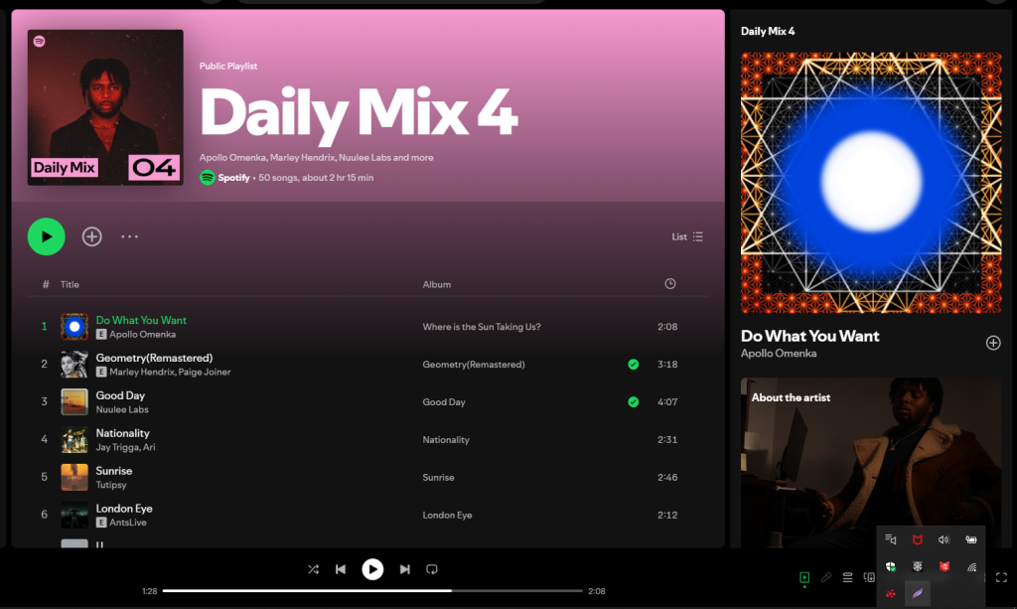Open Apollo Omenka in the Now Playing panel
The height and width of the screenshot is (609, 1017).
pos(779,354)
